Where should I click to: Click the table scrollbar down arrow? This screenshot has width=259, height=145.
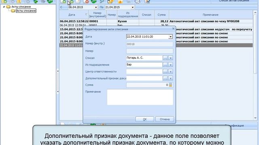[x=255, y=118]
